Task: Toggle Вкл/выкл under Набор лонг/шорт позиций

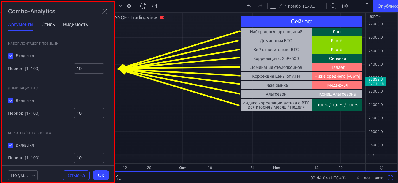Action: 11,56
